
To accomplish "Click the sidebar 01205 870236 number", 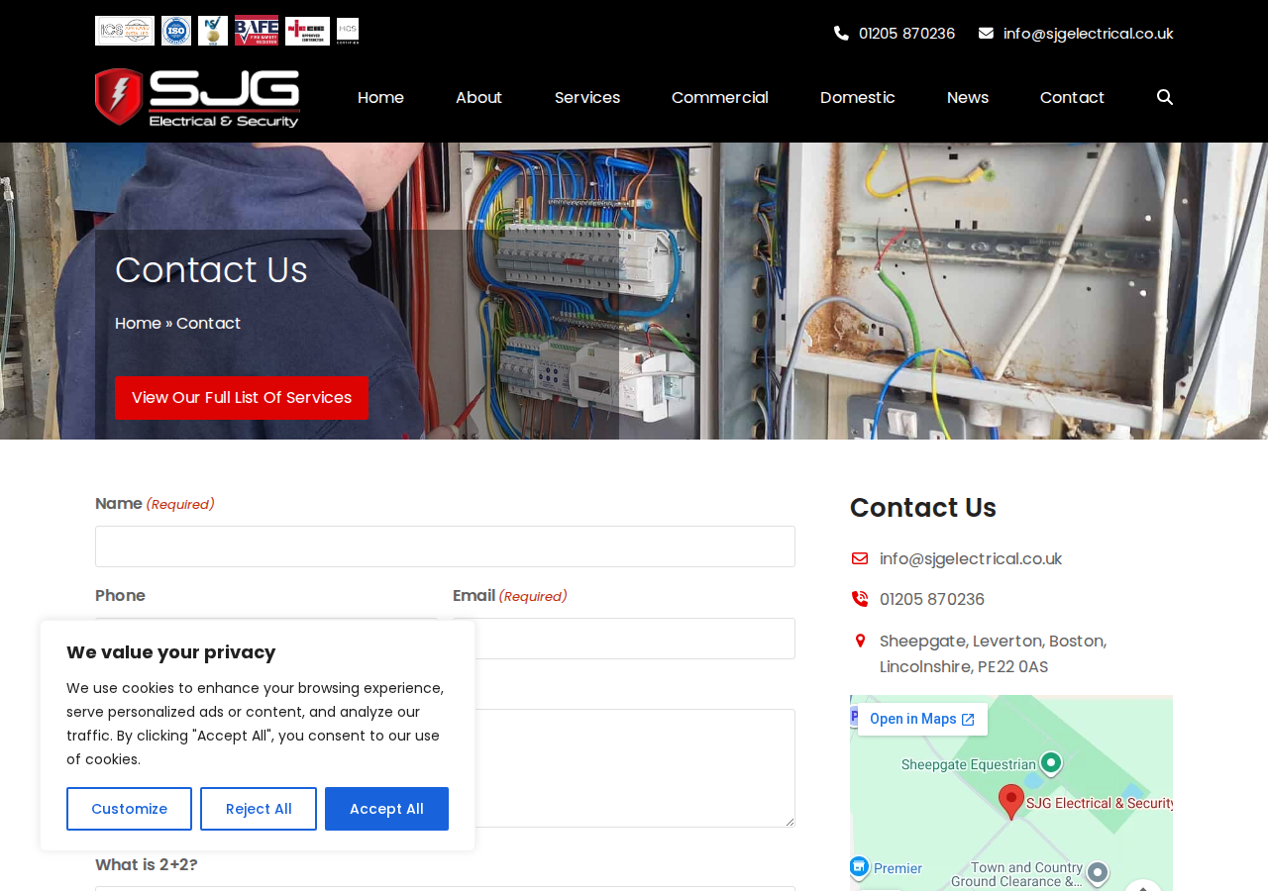I will 932,599.
